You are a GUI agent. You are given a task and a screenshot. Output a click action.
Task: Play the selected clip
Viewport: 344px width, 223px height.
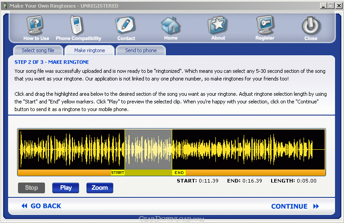coord(66,188)
